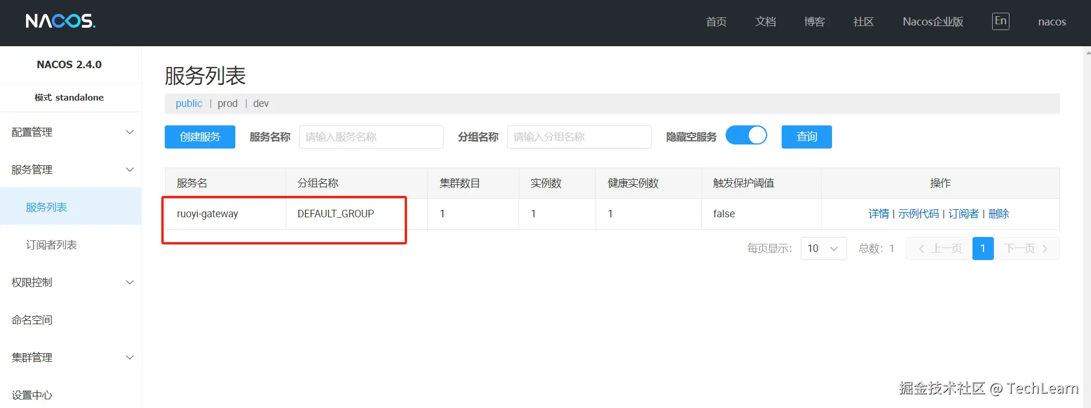Click the 服务名 column header

click(225, 183)
